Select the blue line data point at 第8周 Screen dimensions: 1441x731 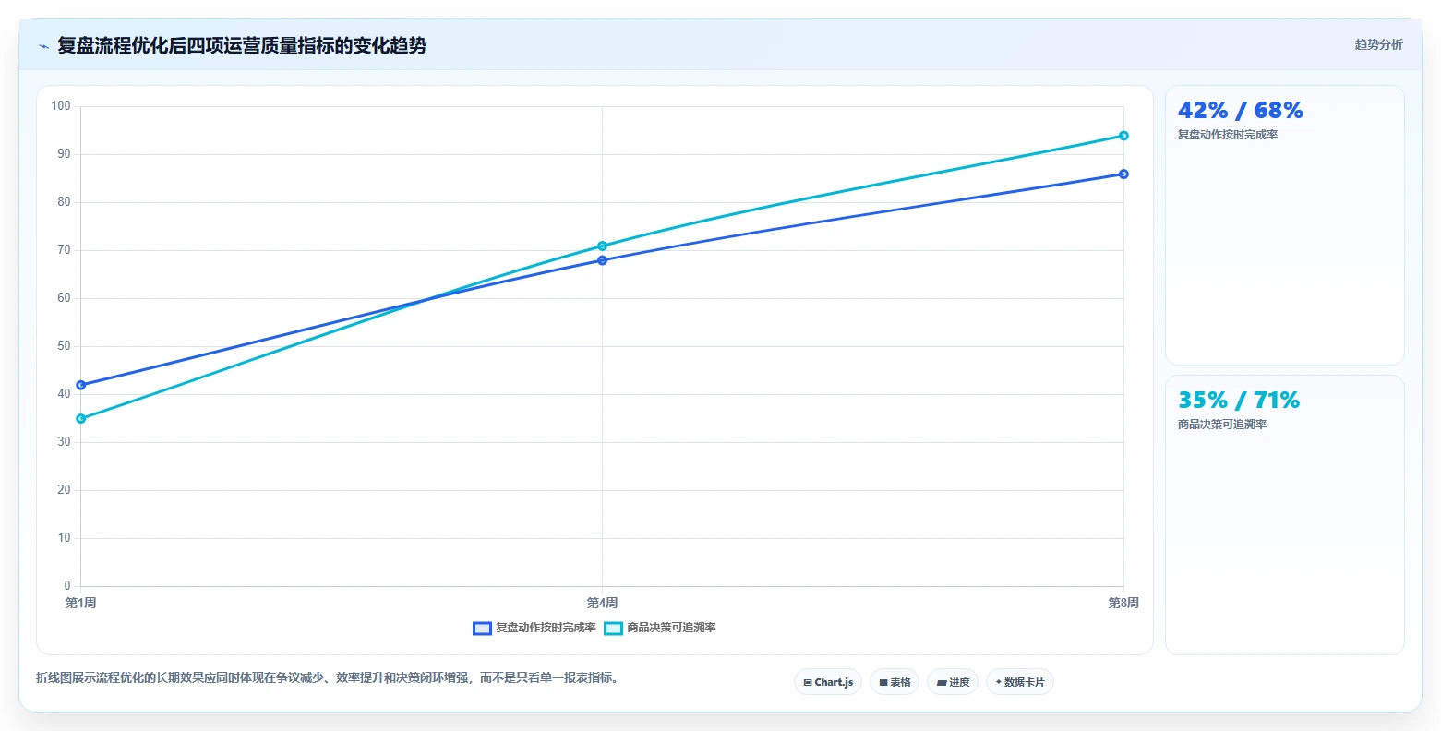click(x=1123, y=174)
